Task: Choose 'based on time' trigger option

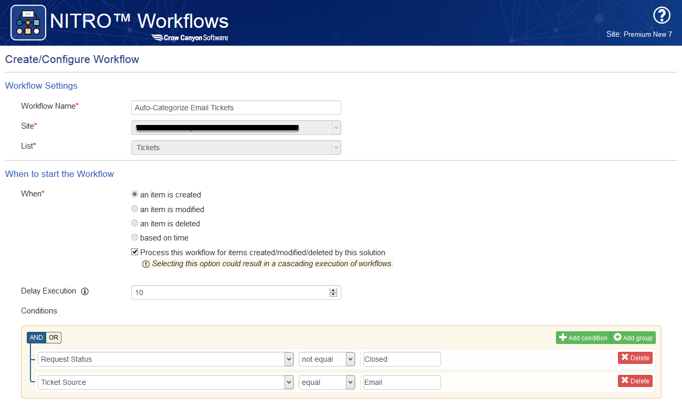Action: point(135,237)
